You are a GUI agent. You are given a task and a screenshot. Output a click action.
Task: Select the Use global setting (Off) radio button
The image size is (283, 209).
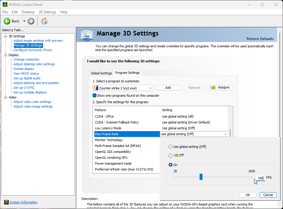(170, 146)
